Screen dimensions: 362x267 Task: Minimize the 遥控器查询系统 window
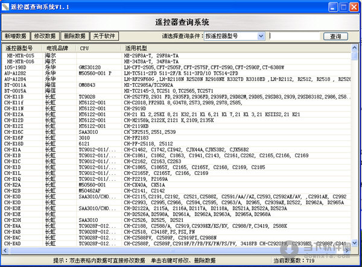pyautogui.click(x=332, y=7)
